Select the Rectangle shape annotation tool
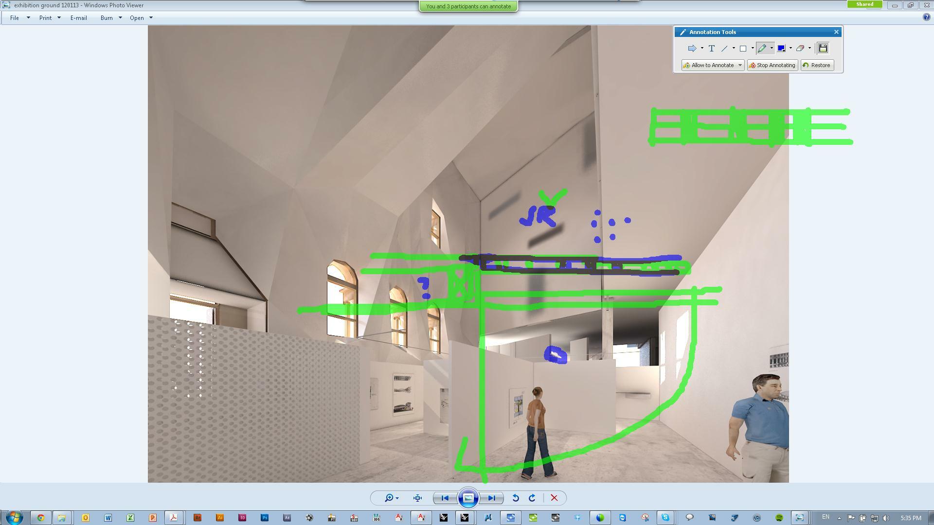 743,48
